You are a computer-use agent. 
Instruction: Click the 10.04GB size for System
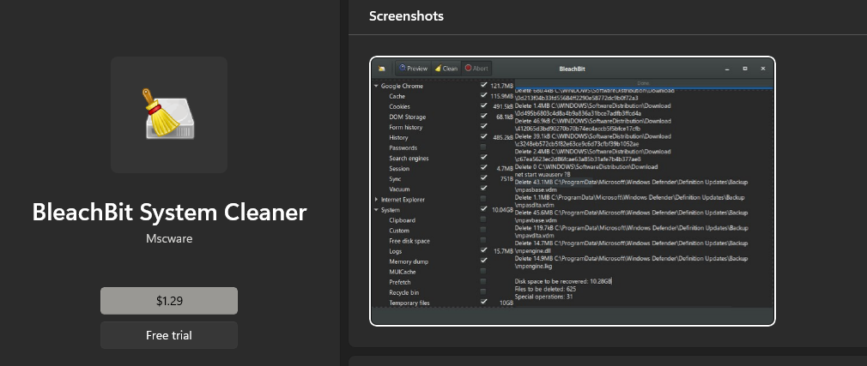[x=503, y=210]
